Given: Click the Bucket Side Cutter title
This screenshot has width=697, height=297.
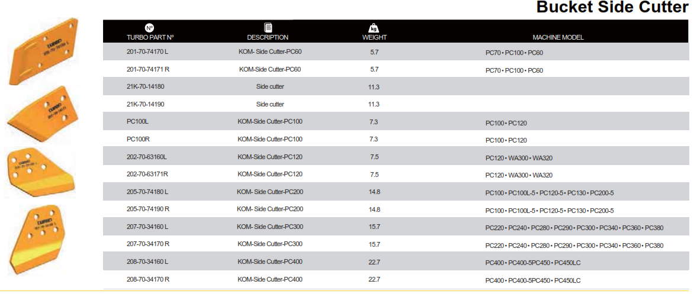Looking at the screenshot, I should [612, 8].
